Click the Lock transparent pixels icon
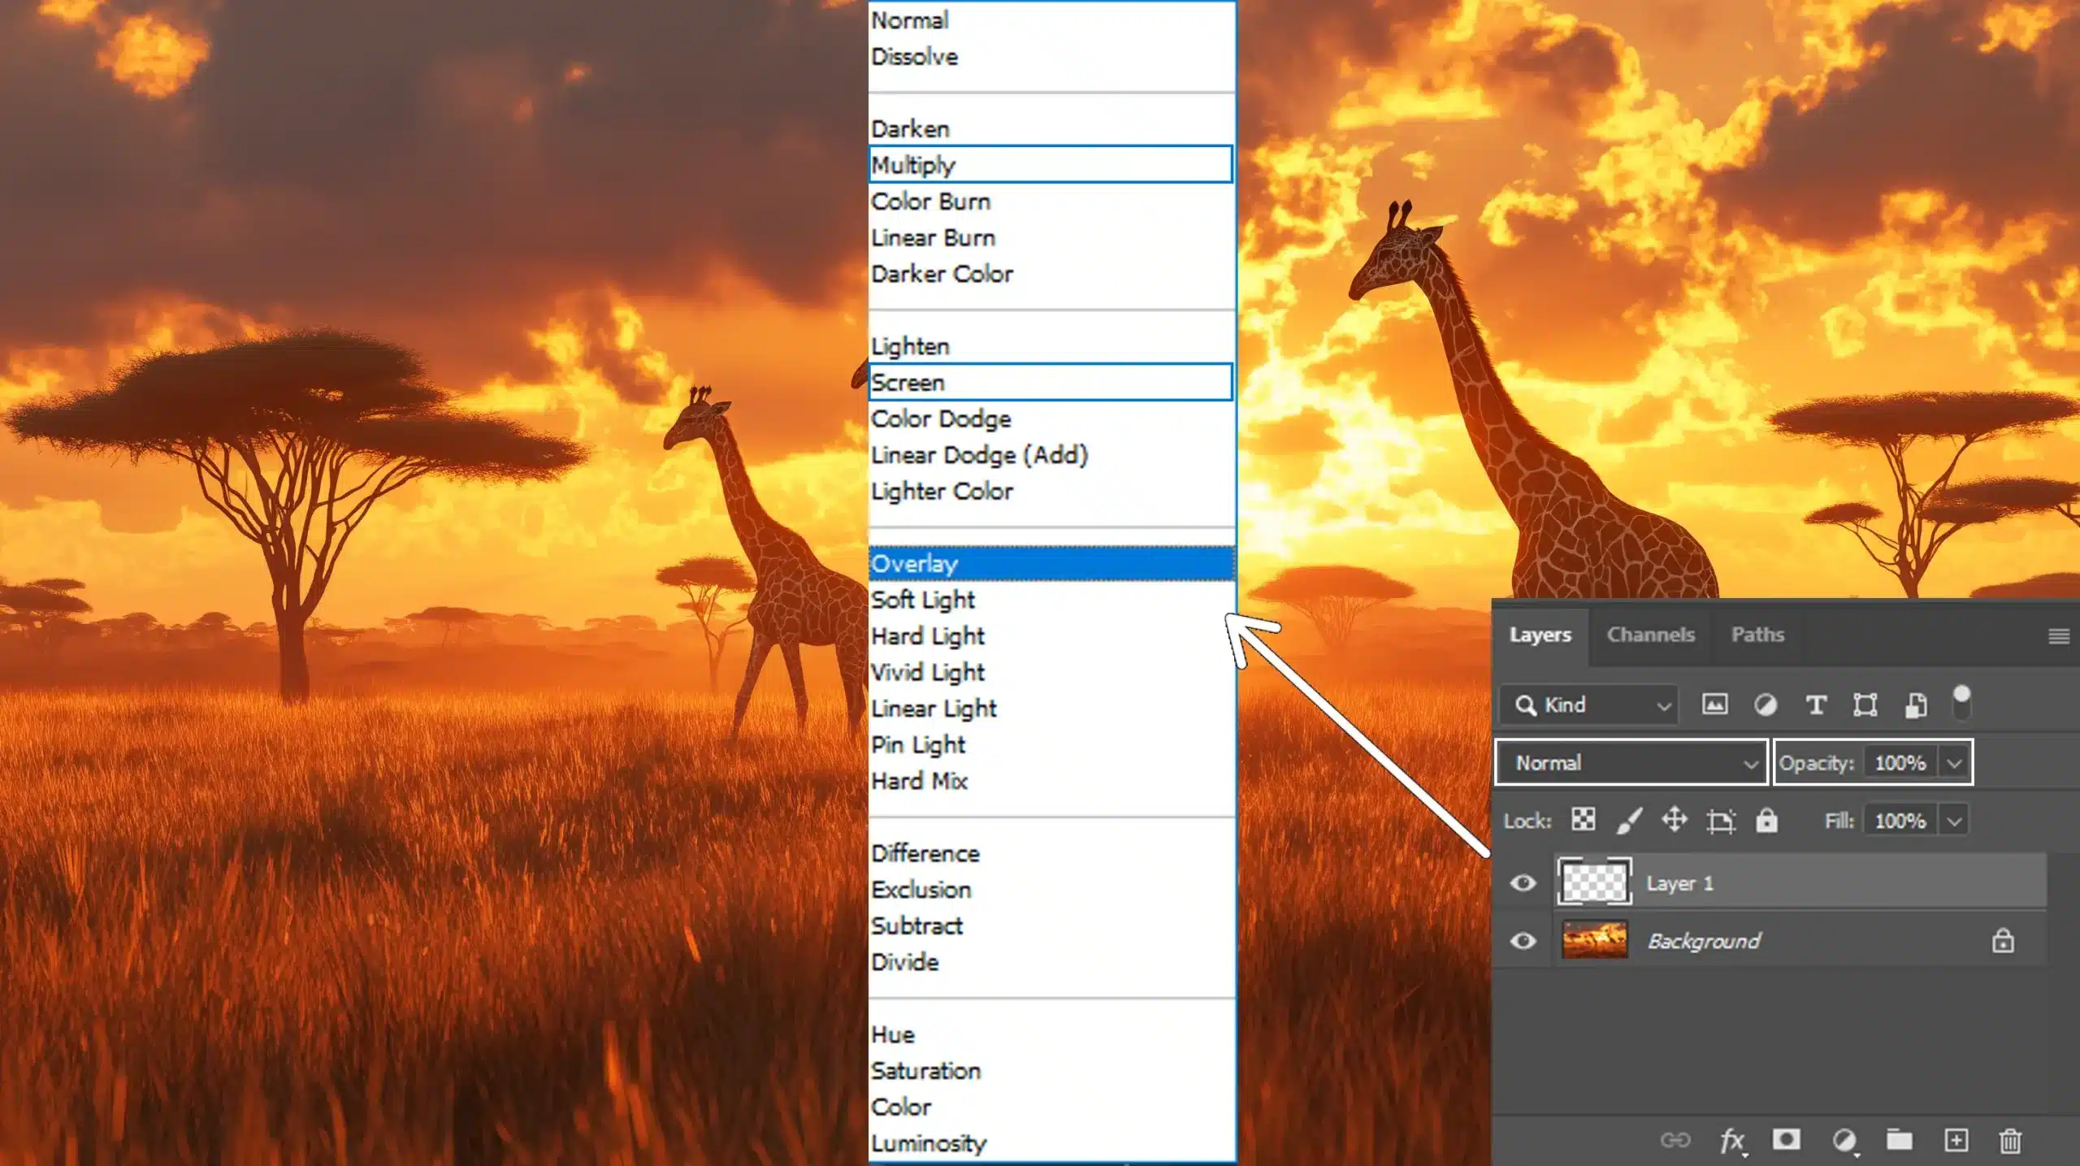 click(x=1583, y=819)
